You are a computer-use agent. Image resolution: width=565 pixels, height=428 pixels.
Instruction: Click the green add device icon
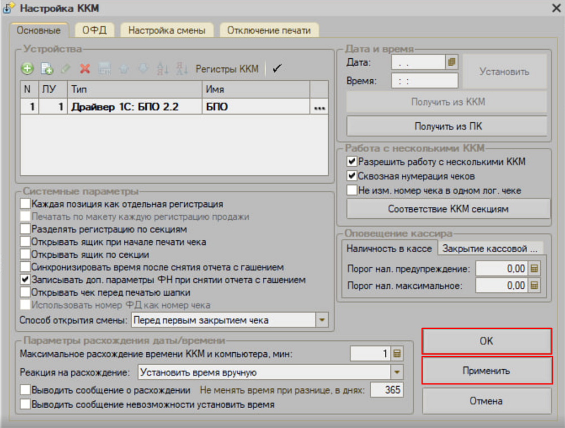(27, 69)
